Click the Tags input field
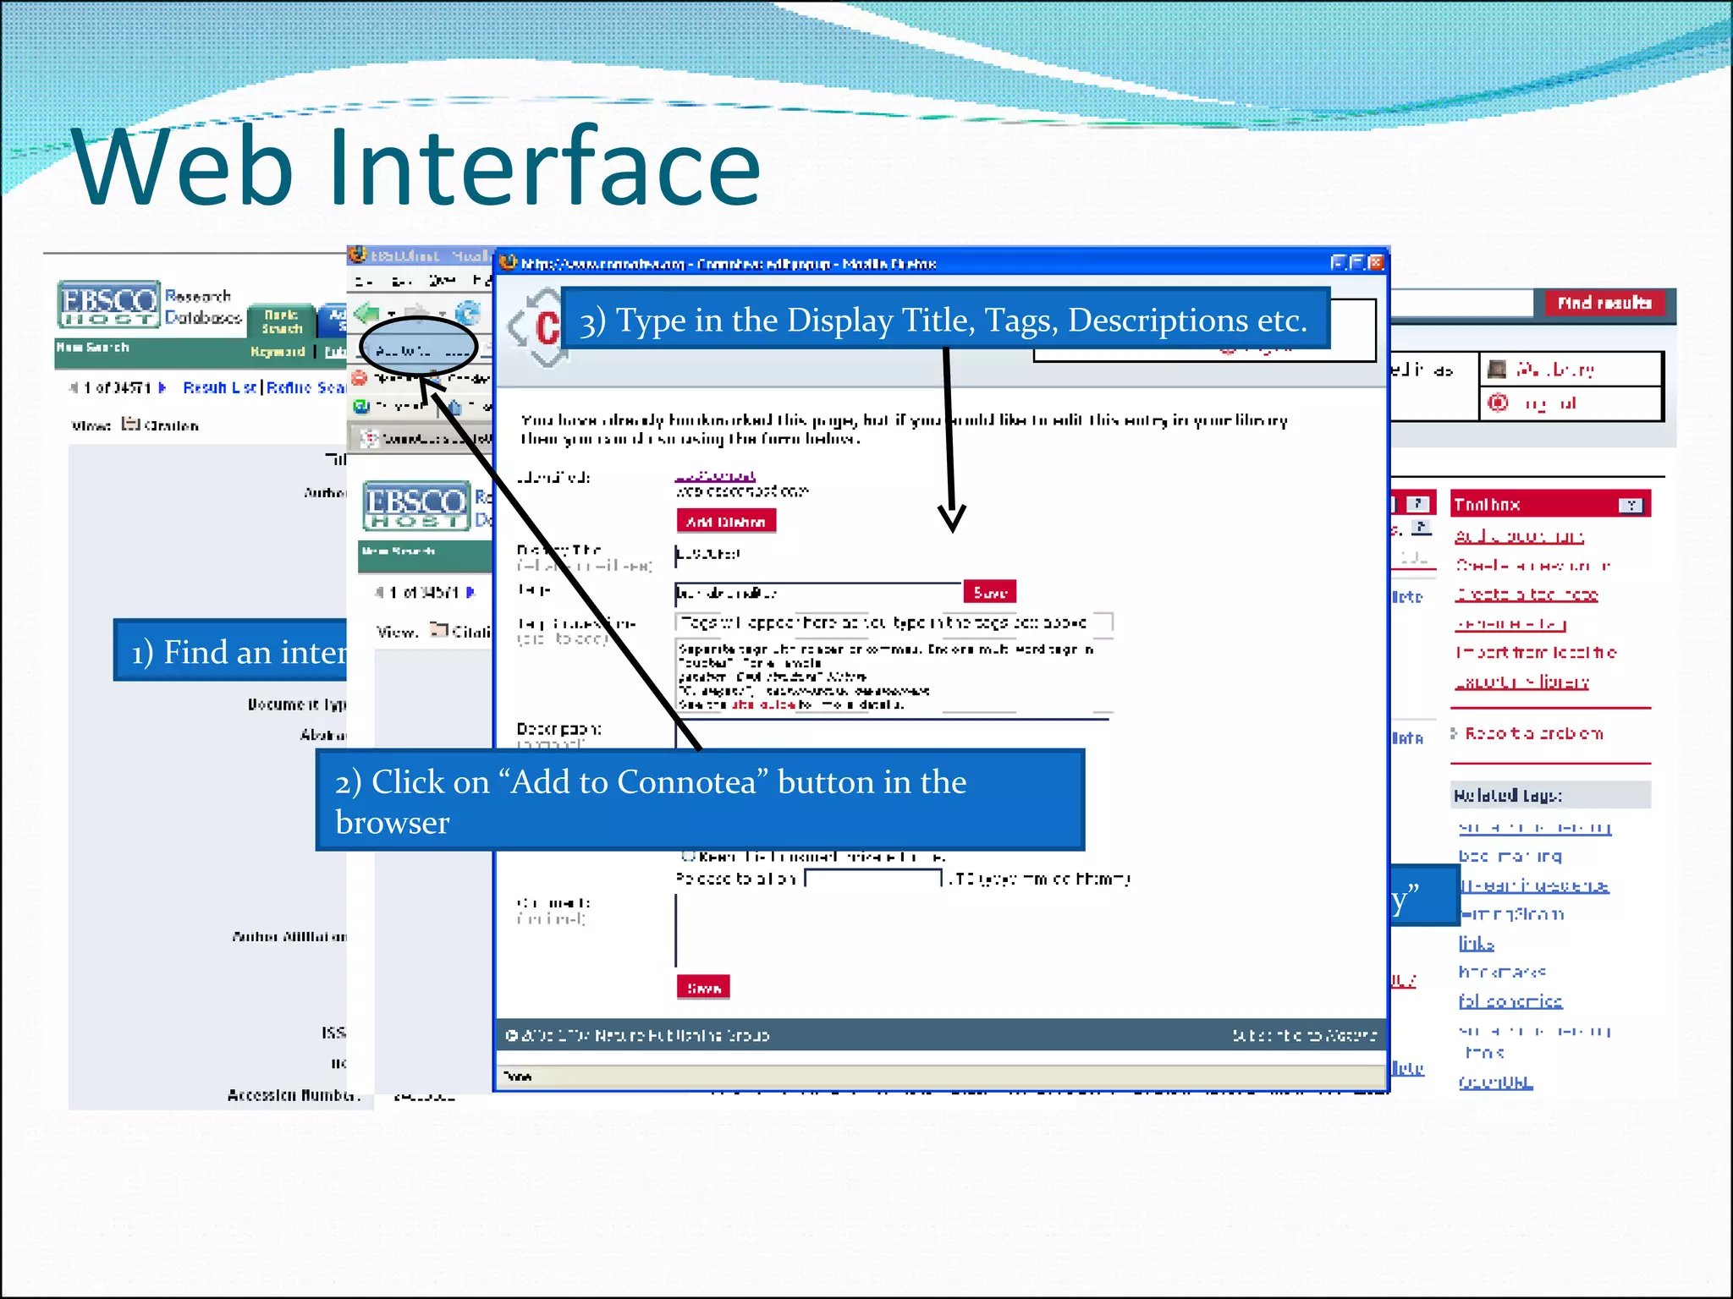This screenshot has width=1733, height=1299. tap(817, 594)
